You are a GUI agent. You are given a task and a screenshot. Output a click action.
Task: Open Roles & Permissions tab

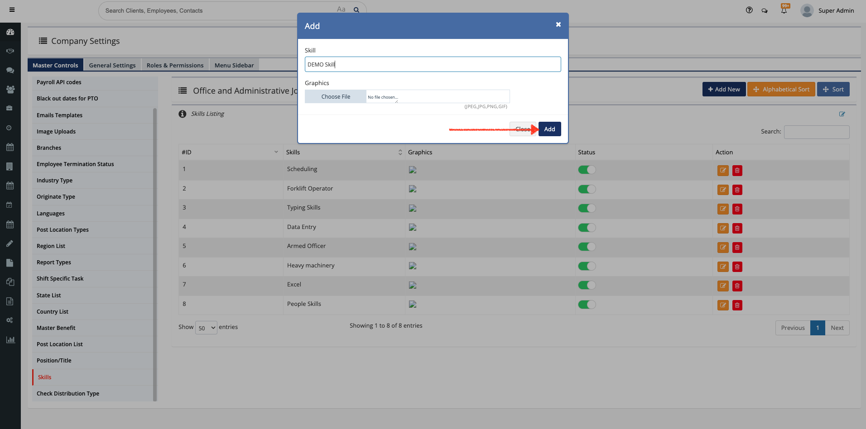pyautogui.click(x=175, y=65)
